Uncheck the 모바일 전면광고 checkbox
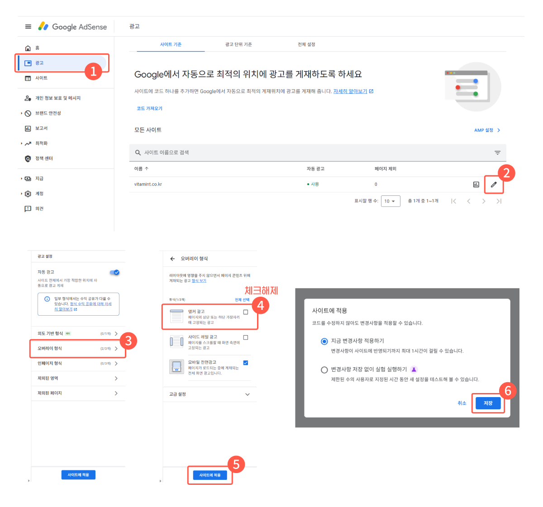The height and width of the screenshot is (507, 543). click(247, 362)
